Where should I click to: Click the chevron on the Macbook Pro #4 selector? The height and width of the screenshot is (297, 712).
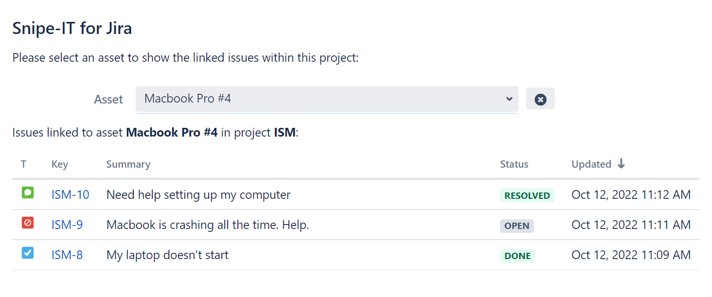pos(509,99)
